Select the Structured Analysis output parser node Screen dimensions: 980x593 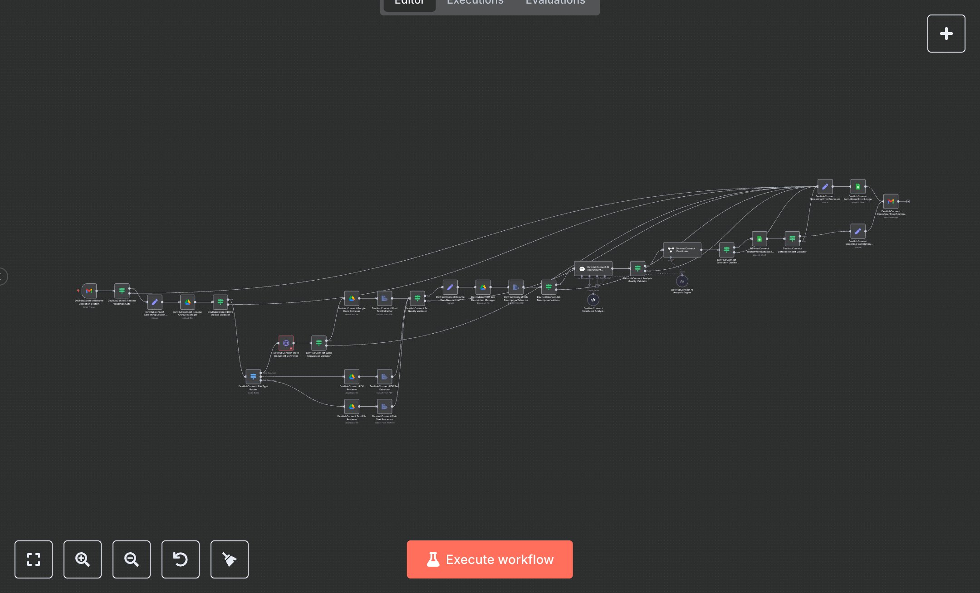593,300
